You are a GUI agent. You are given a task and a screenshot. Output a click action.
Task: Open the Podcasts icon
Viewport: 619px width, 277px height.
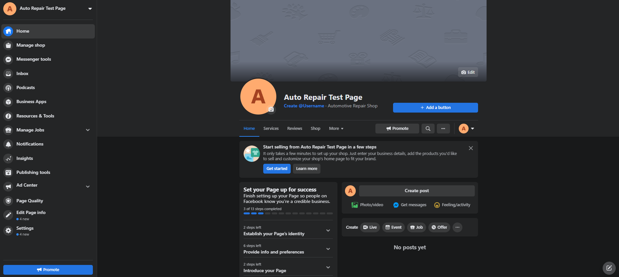pos(9,88)
